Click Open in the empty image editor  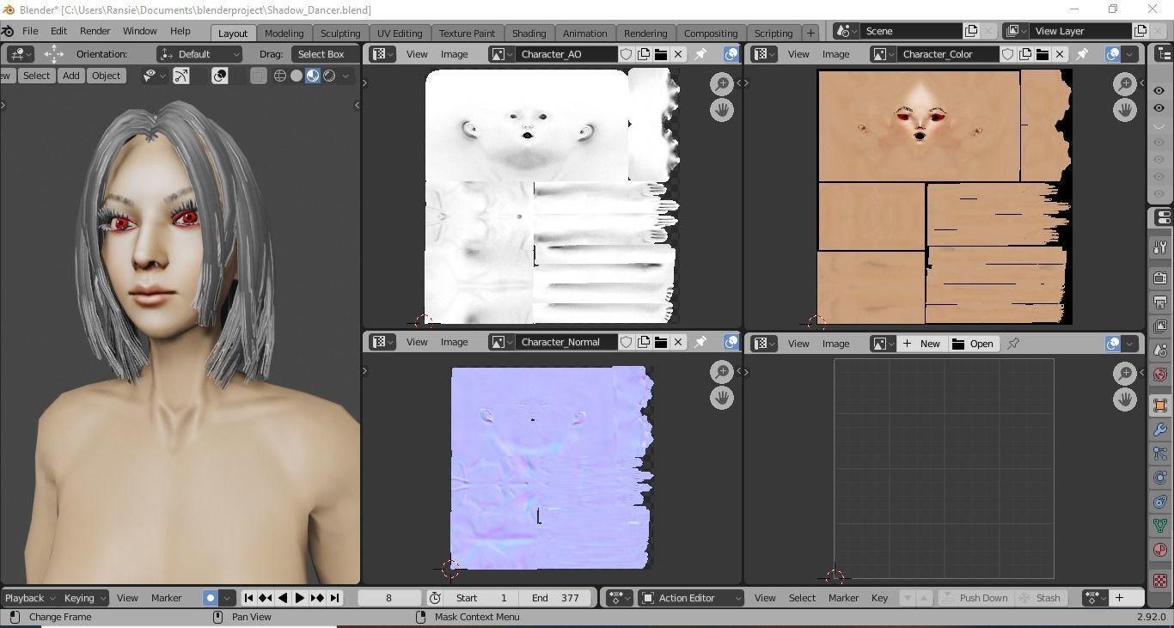point(973,344)
